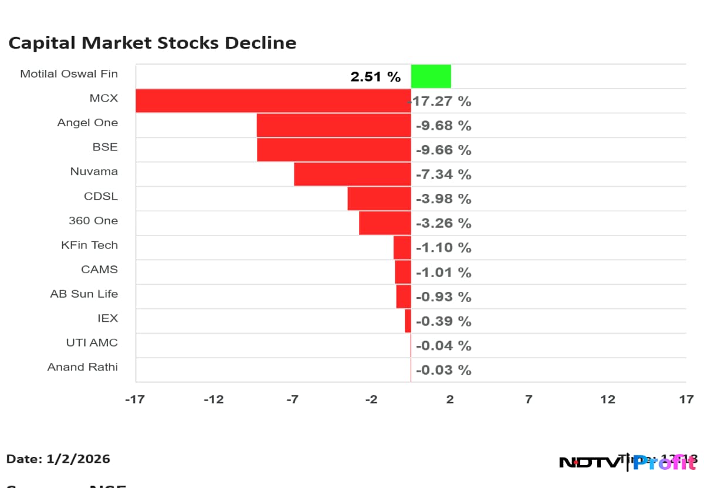Select the CDSL bar in the chart
The width and height of the screenshot is (704, 488).
coord(379,198)
